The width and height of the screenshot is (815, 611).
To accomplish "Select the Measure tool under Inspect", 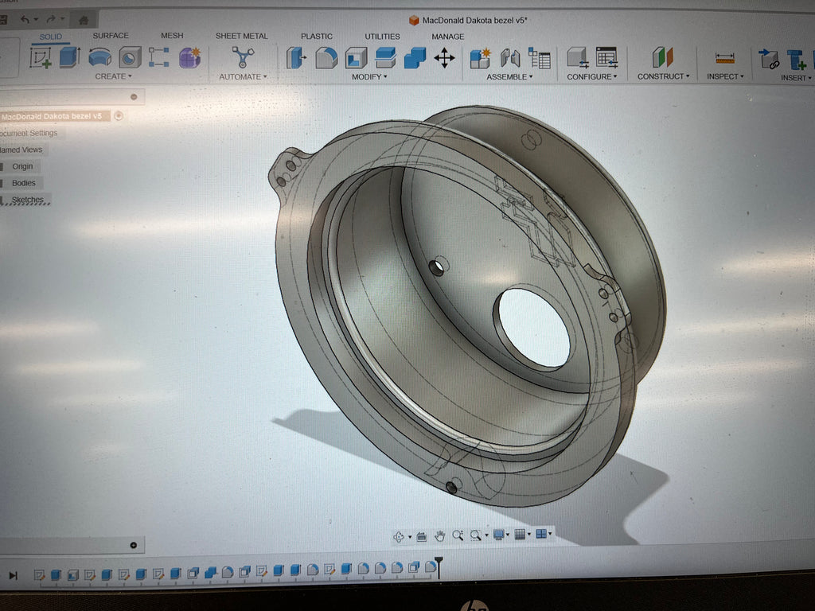I will pyautogui.click(x=724, y=58).
